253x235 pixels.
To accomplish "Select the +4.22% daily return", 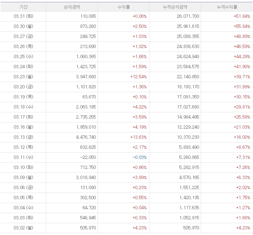I will pyautogui.click(x=140, y=107).
